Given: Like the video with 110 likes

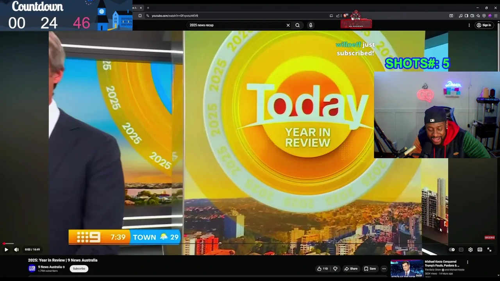Looking at the screenshot, I should pyautogui.click(x=322, y=269).
